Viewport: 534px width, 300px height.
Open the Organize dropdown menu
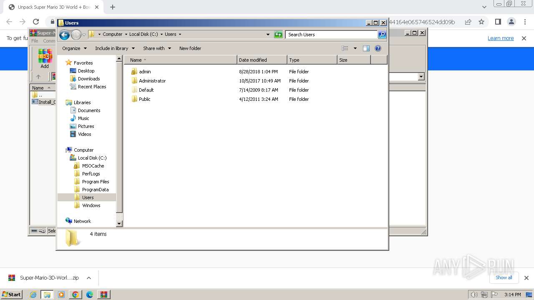(x=74, y=48)
